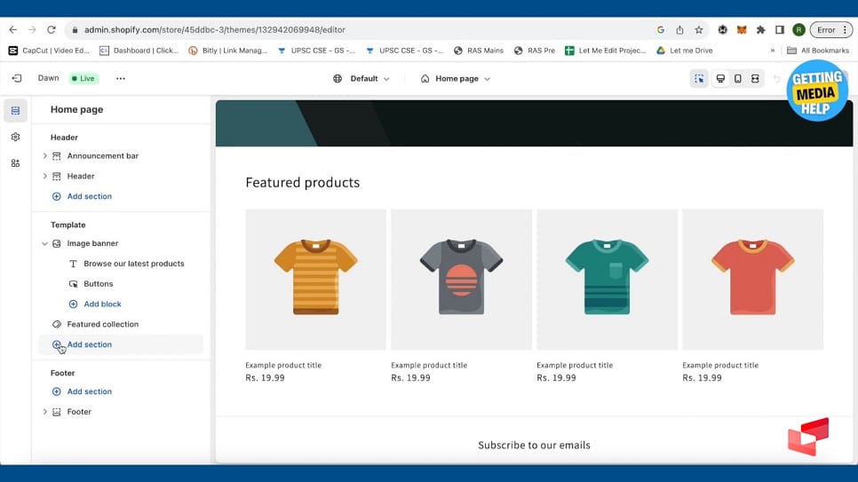Select the Featured collection section
Screen dimensions: 858x482
tap(102, 324)
